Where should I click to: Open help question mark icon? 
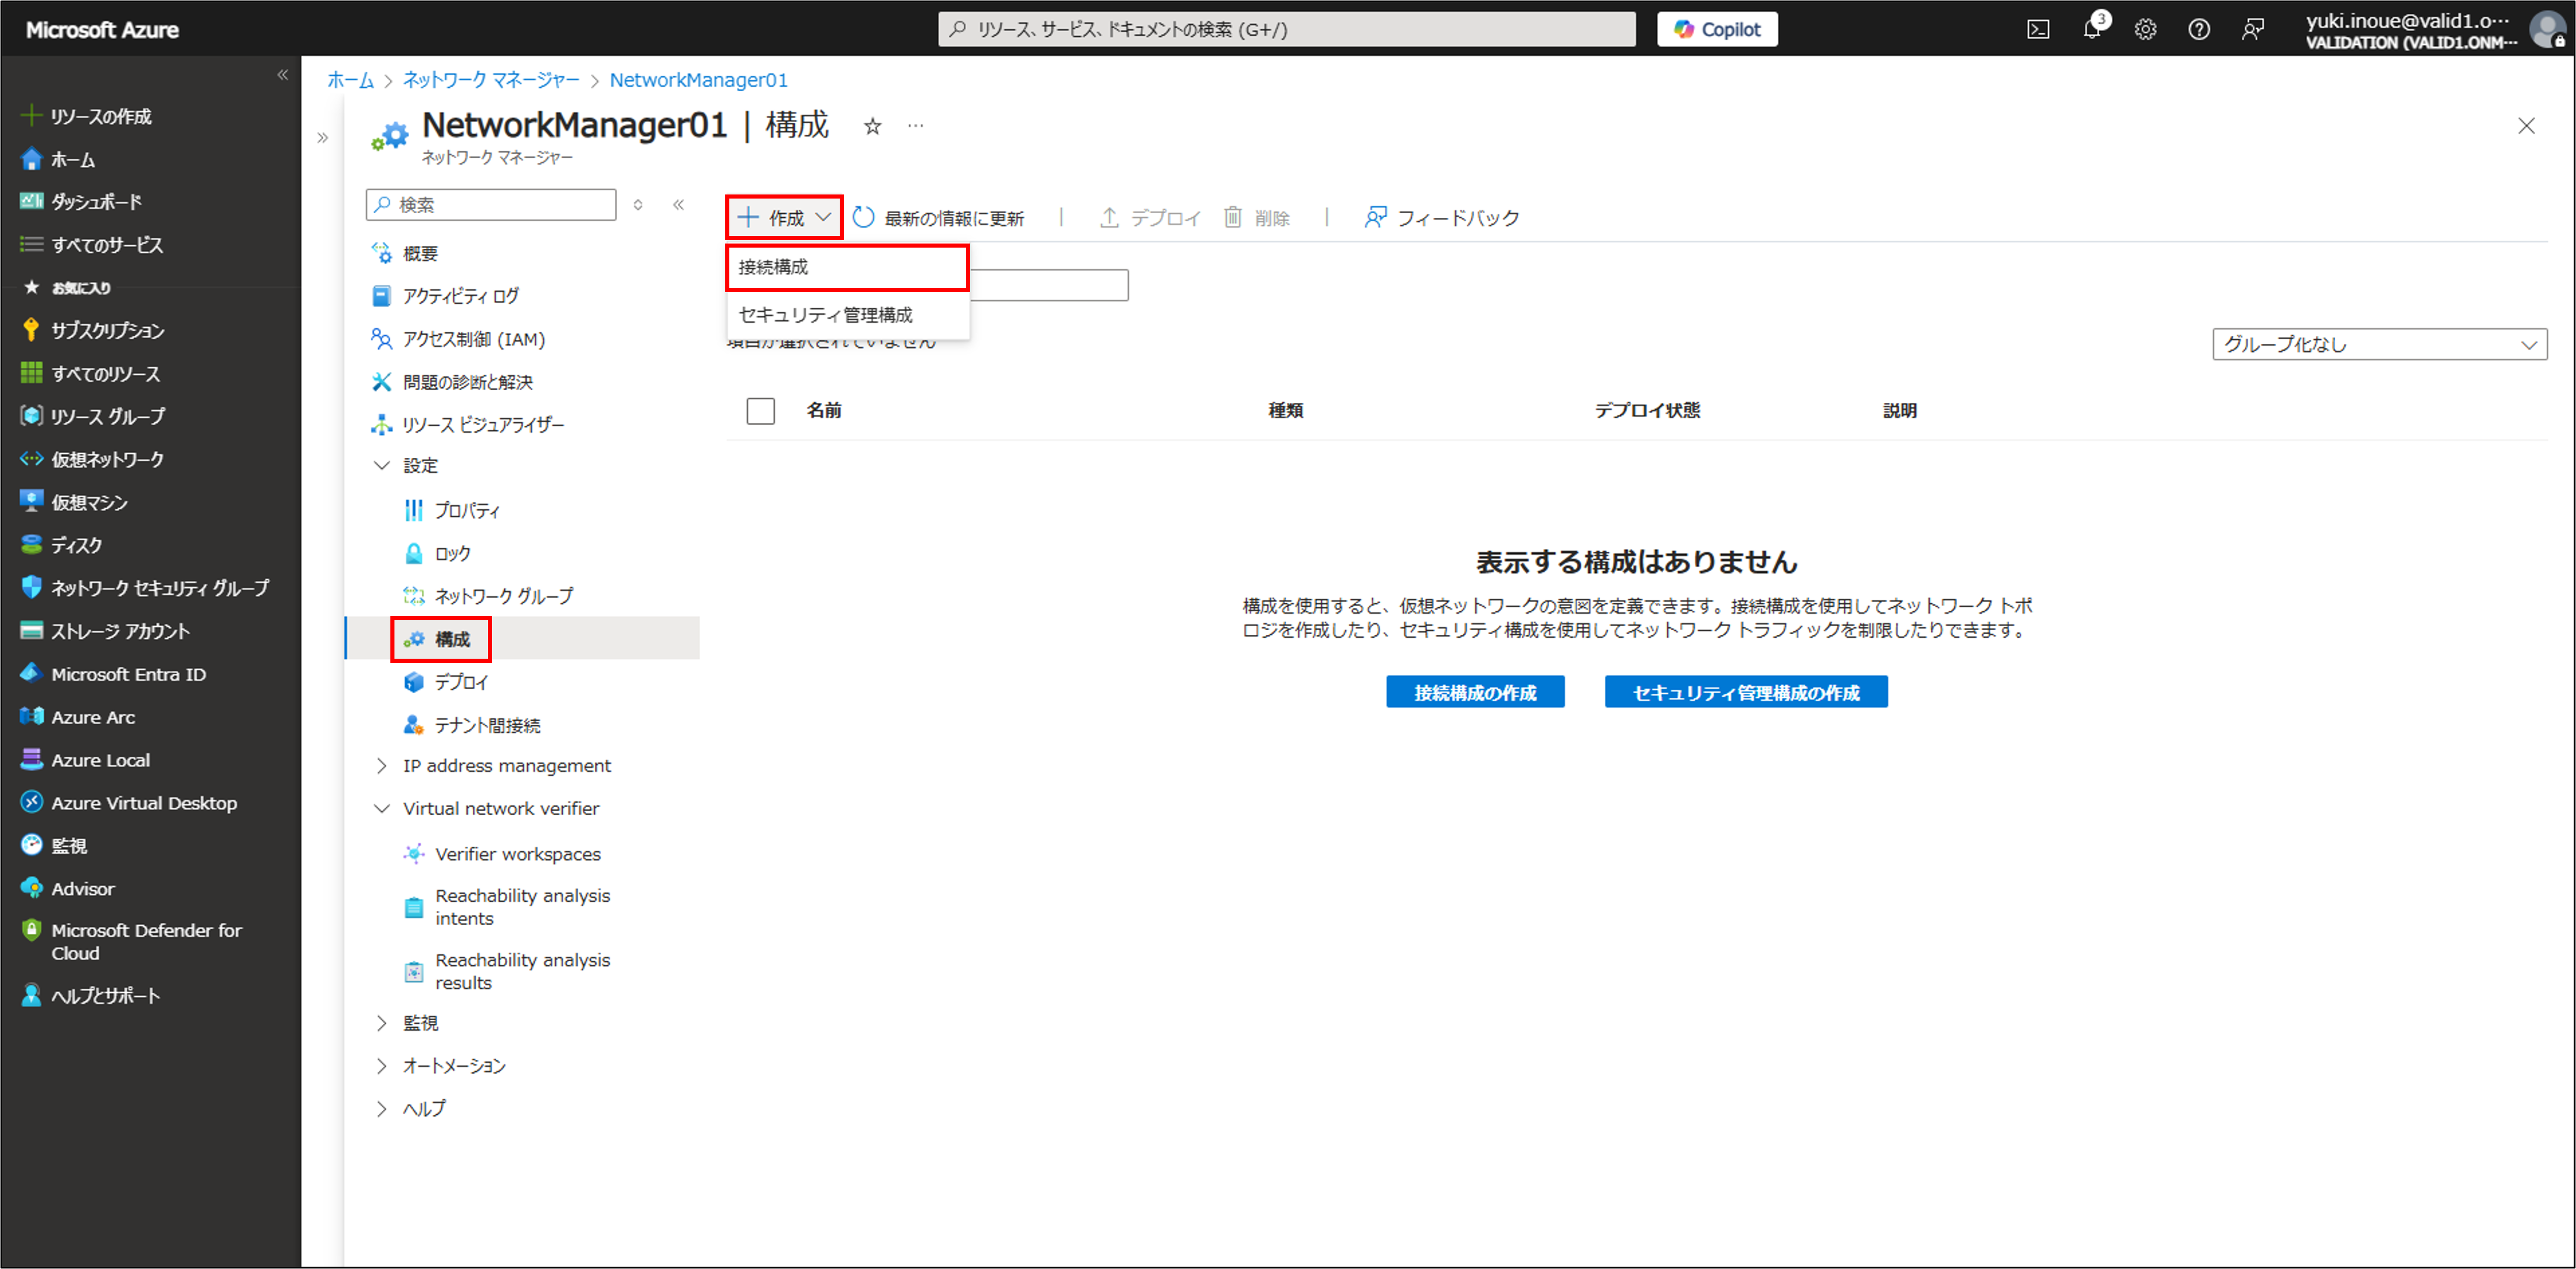point(2199,30)
